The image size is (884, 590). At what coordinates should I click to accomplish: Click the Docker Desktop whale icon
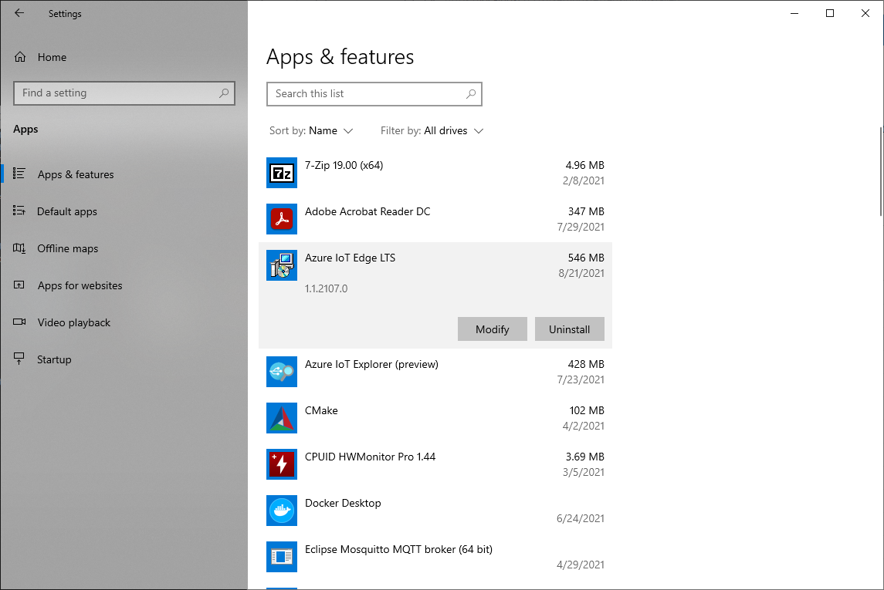tap(282, 511)
